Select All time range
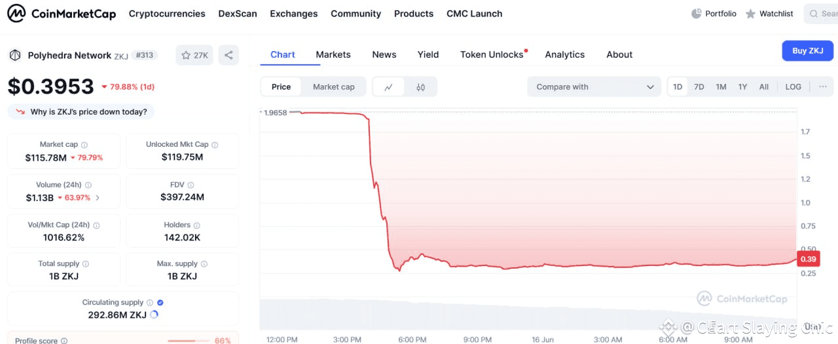 pos(764,86)
